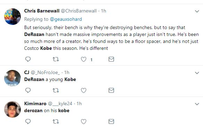This screenshot has height=127, width=203.
Task: Retweet Chris Barnewall's tweet
Action: [56, 59]
